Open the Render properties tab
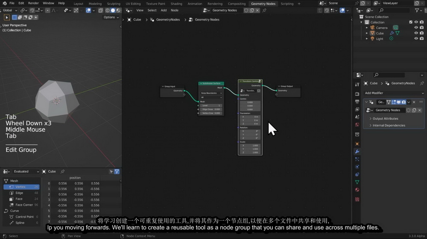427x239 pixels. 357,94
